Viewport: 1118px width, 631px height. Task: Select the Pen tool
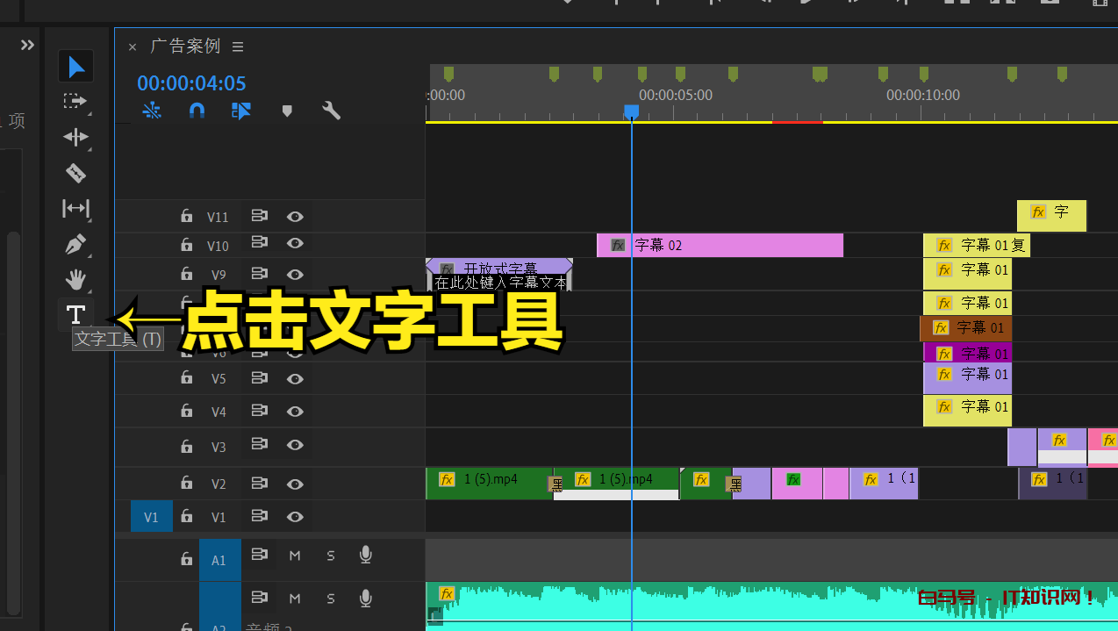coord(75,244)
